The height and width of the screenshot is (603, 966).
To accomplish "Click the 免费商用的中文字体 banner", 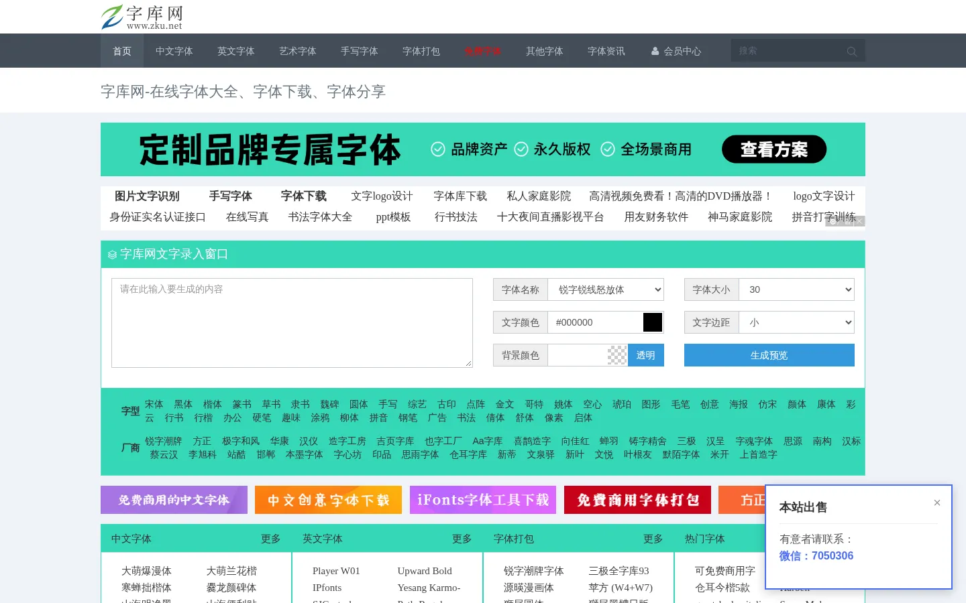I will pyautogui.click(x=174, y=500).
